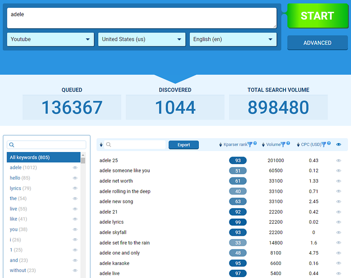Toggle eye for sidebar group 'lyrics (79)'
Viewport: 351px width, 278px height.
(75, 188)
